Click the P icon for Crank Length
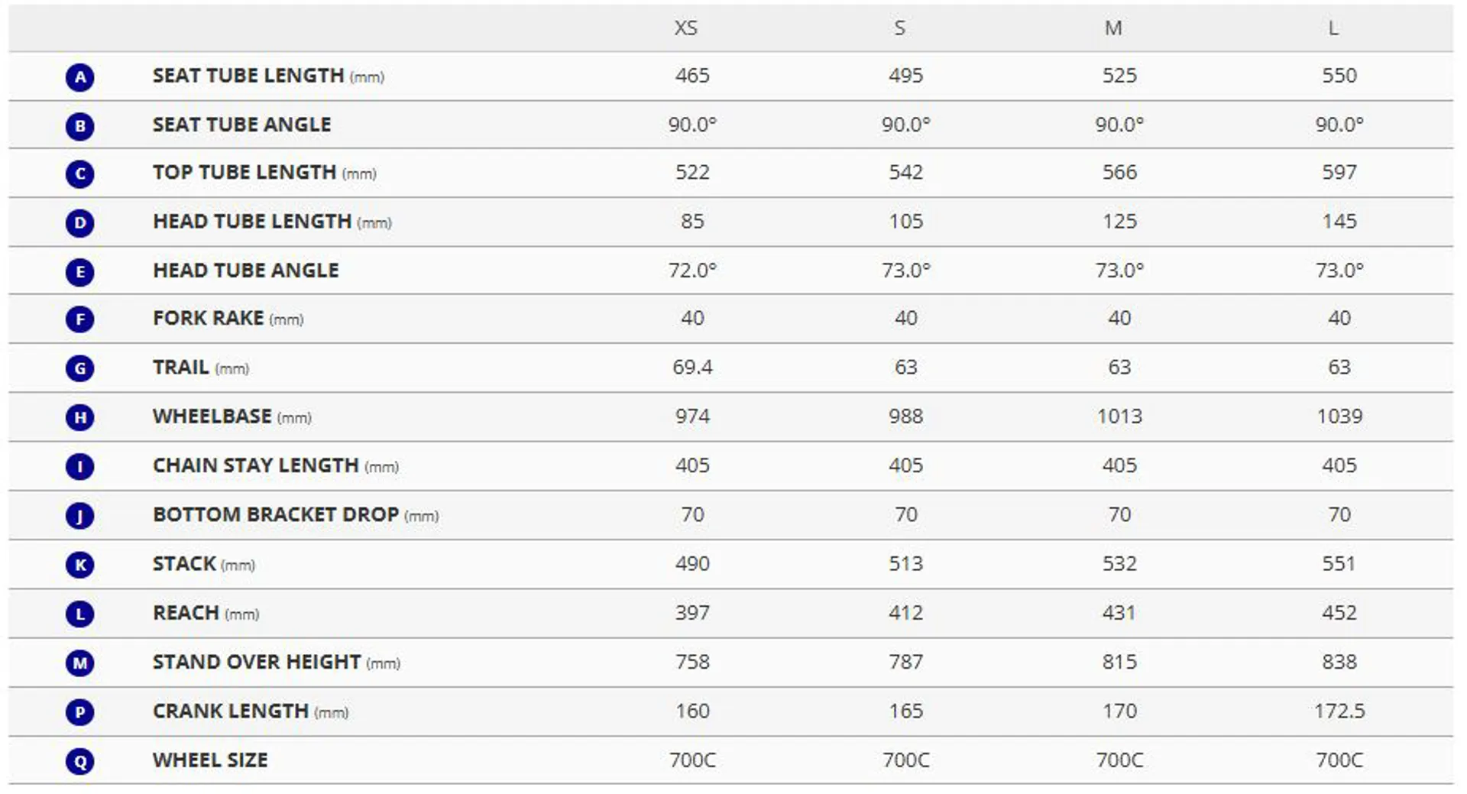The width and height of the screenshot is (1467, 794). pos(79,713)
